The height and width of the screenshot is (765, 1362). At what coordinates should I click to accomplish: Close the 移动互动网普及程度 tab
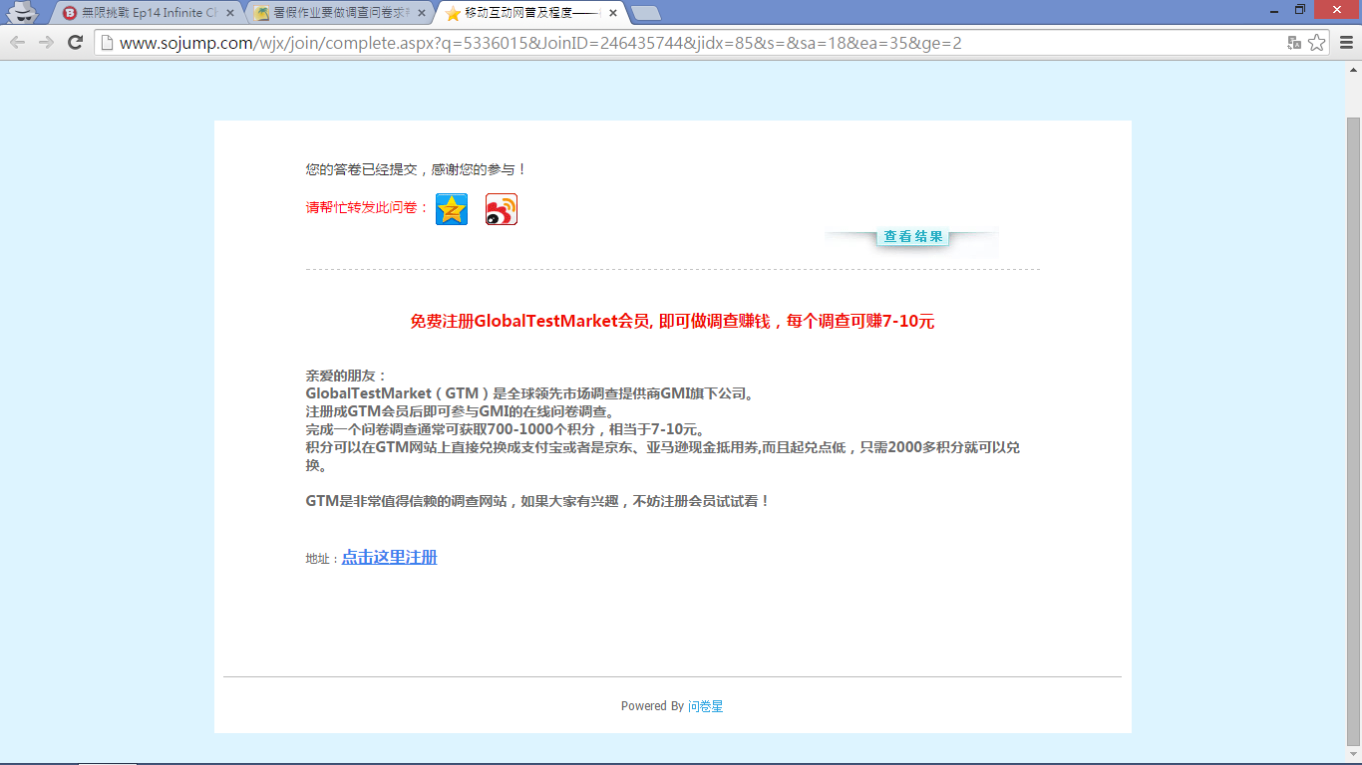pos(612,13)
